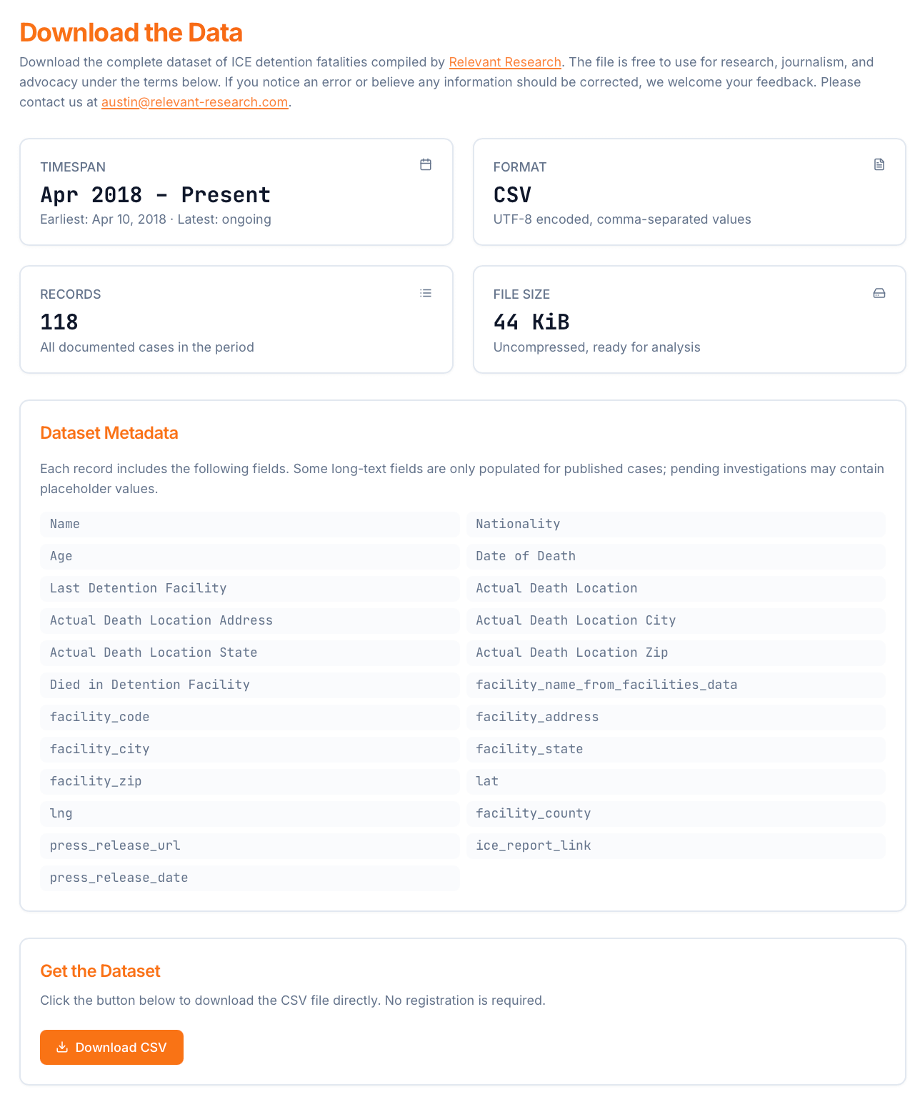Click the Last Detention Facility field
Viewport: 920px width, 1102px height.
(250, 588)
